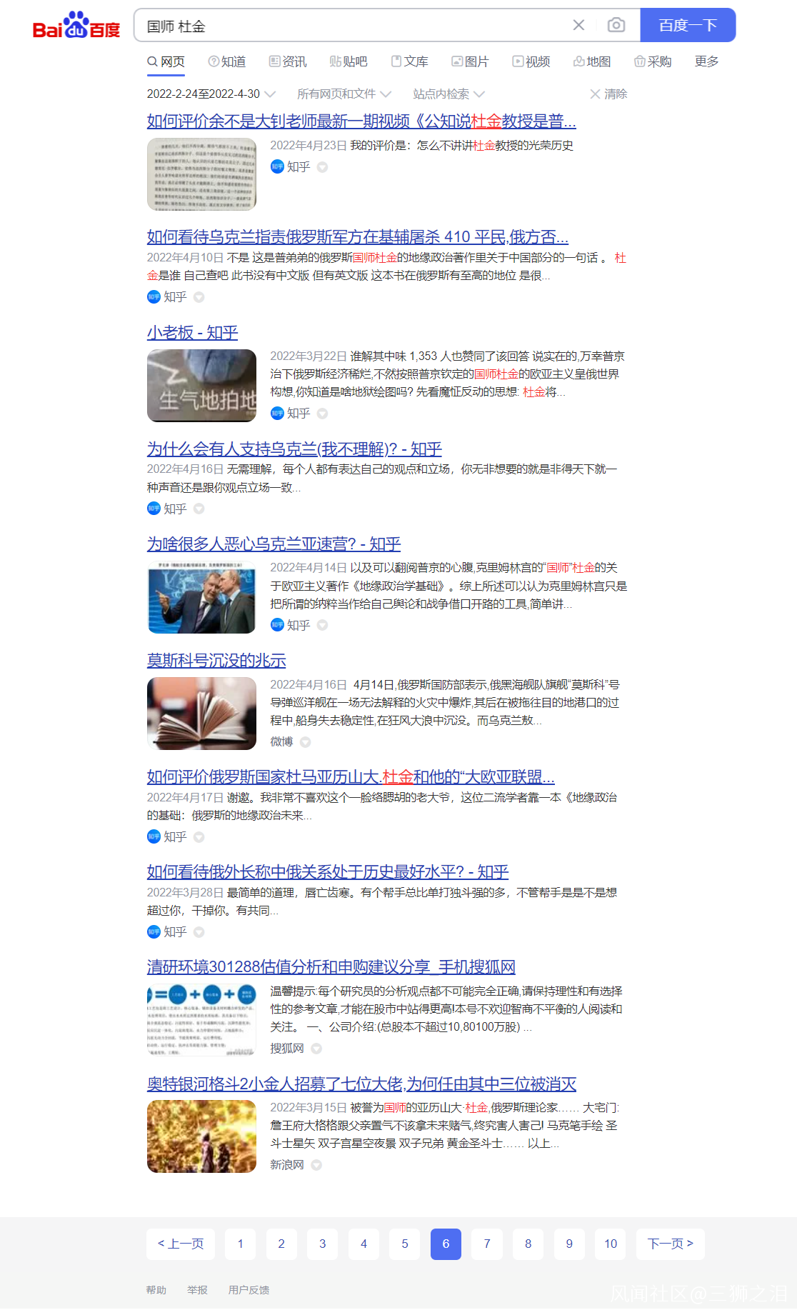Go to results page 3

[x=323, y=1244]
